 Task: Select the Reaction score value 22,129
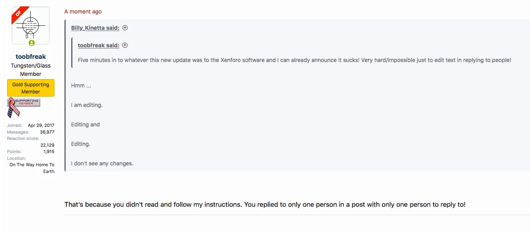pos(47,145)
